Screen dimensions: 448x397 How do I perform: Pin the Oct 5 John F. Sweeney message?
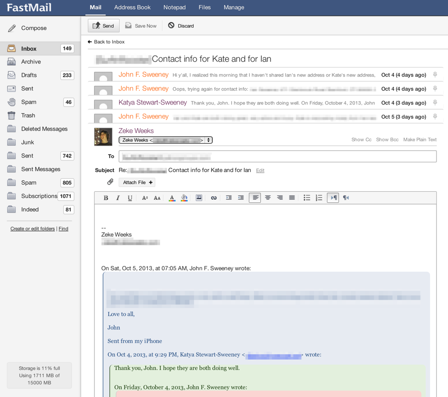(435, 117)
